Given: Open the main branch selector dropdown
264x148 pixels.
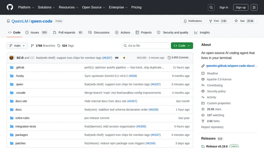Looking at the screenshot, I should coord(17,46).
